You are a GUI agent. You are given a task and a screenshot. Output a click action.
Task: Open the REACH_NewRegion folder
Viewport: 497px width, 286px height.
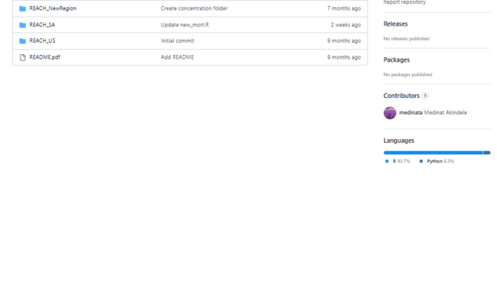53,8
